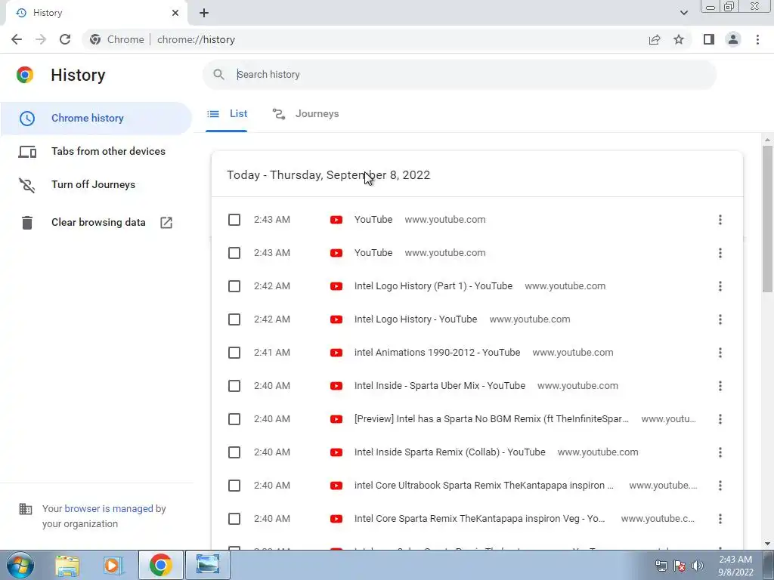Open actions menu for Intel Logo History (Part 1)
Screen dimensions: 774x580
pos(720,286)
